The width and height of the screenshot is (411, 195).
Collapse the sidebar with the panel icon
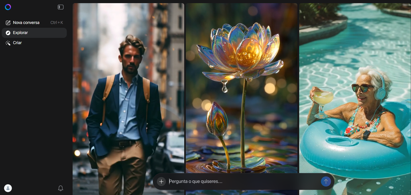point(61,7)
